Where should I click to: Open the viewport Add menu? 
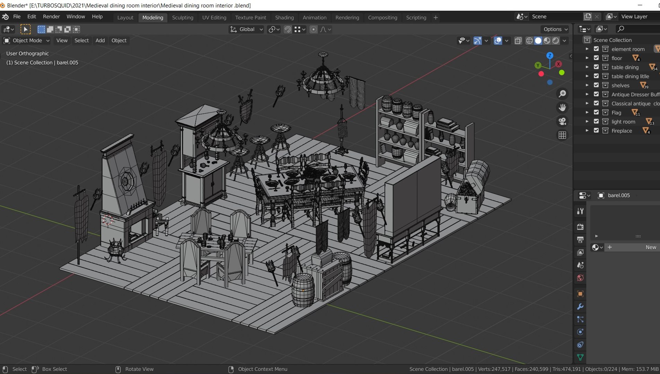(100, 41)
